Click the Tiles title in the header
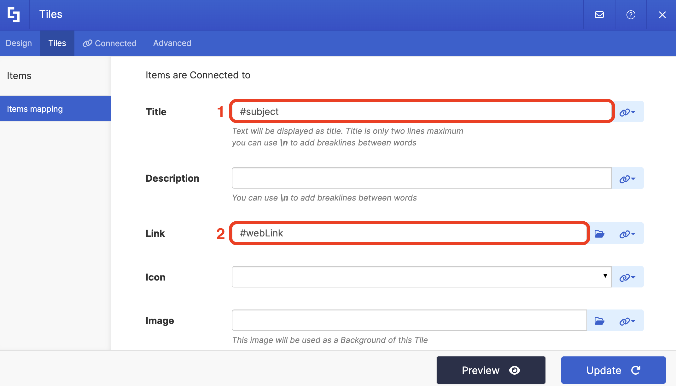 pyautogui.click(x=51, y=14)
